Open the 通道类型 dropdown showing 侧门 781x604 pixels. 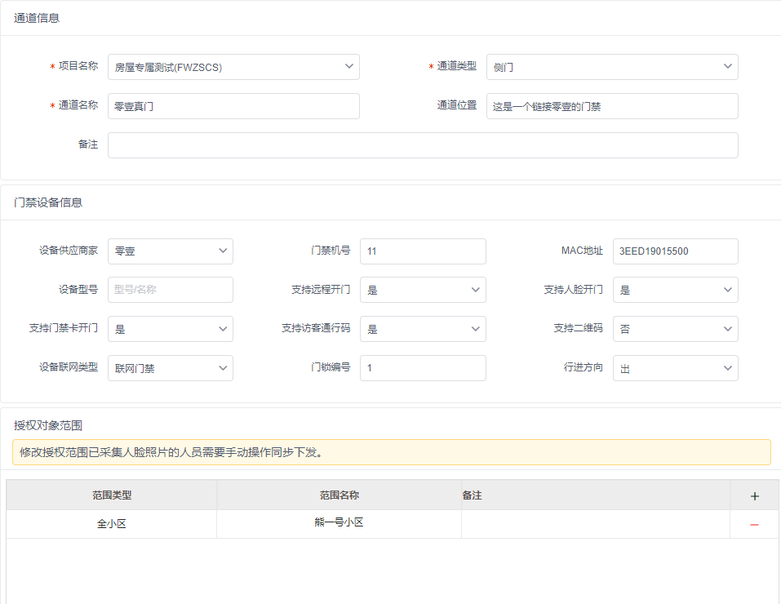(x=612, y=67)
